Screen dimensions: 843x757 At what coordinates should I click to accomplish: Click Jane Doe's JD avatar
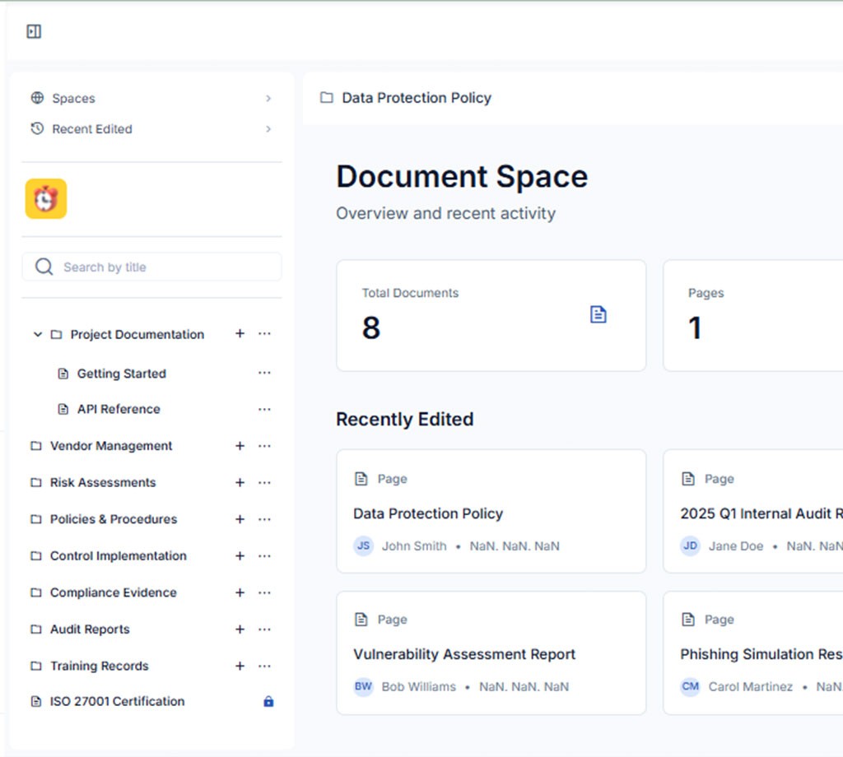691,546
